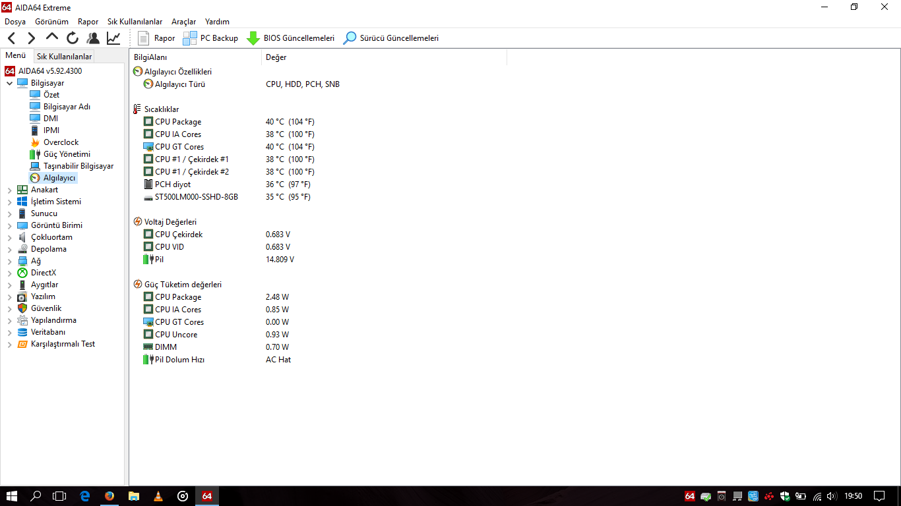Image resolution: width=901 pixels, height=506 pixels.
Task: Select AIDA64 v5.92.4300 root tree item
Action: (50, 71)
